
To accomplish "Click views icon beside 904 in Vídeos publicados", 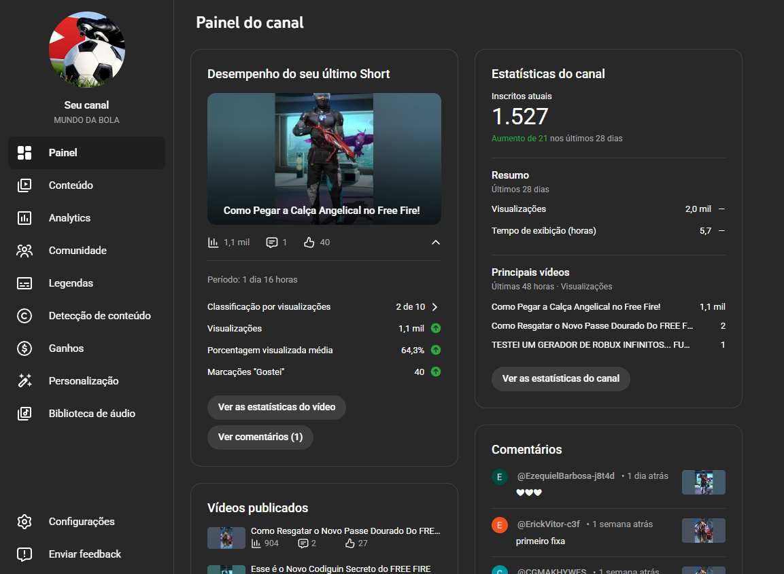I will click(x=256, y=543).
